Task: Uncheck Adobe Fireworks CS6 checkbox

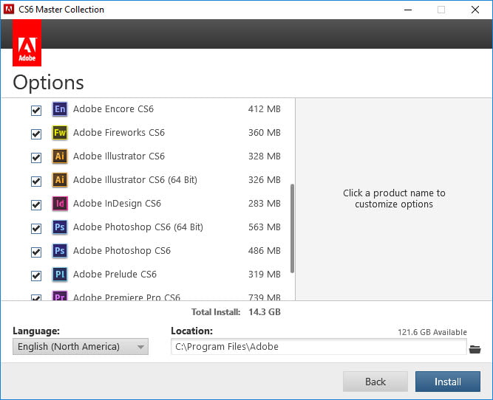Action: [x=36, y=134]
